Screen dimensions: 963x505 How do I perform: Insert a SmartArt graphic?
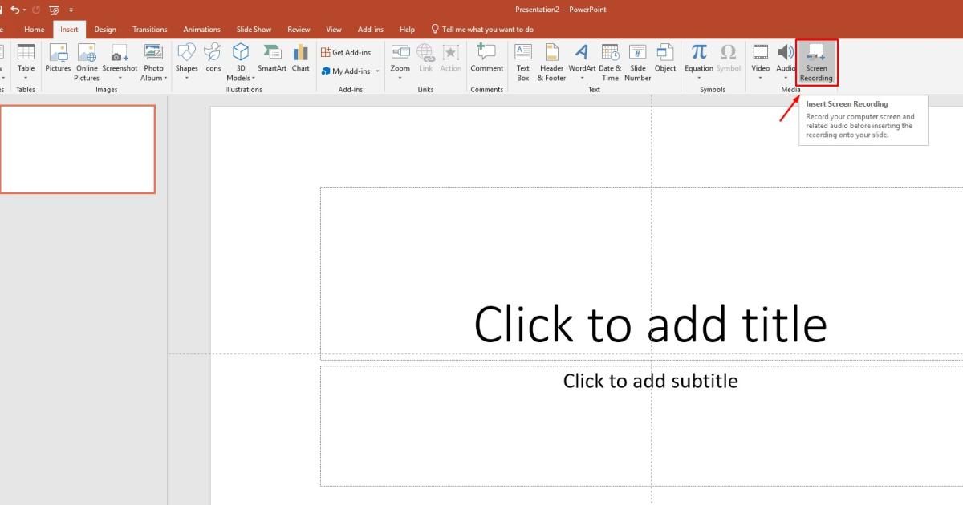(271, 62)
